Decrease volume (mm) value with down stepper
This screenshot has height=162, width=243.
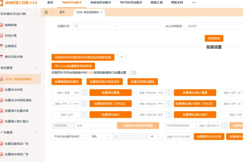(x=84, y=105)
